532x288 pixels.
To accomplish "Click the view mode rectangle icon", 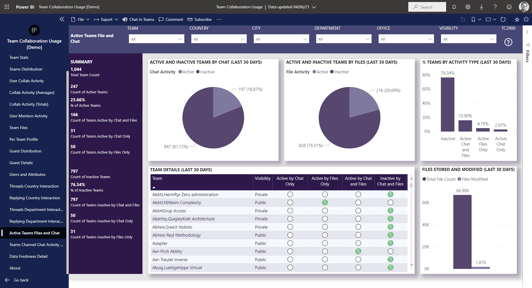I will (488, 19).
